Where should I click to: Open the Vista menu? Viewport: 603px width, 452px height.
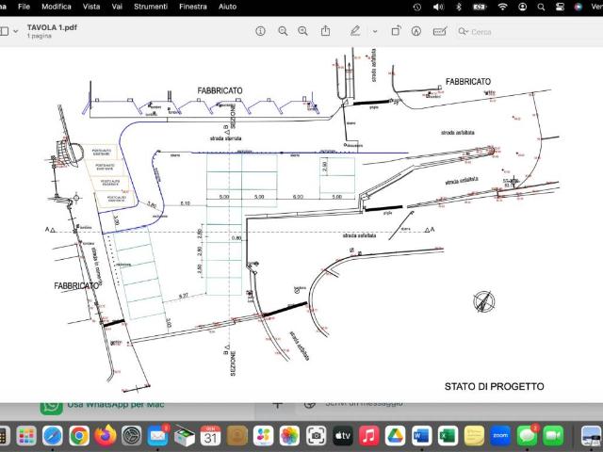(x=91, y=7)
